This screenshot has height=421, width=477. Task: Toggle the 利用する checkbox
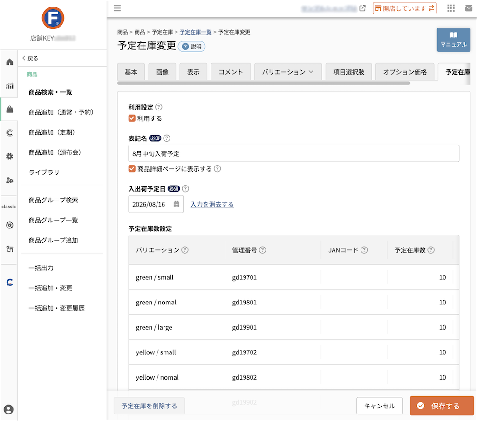(132, 118)
